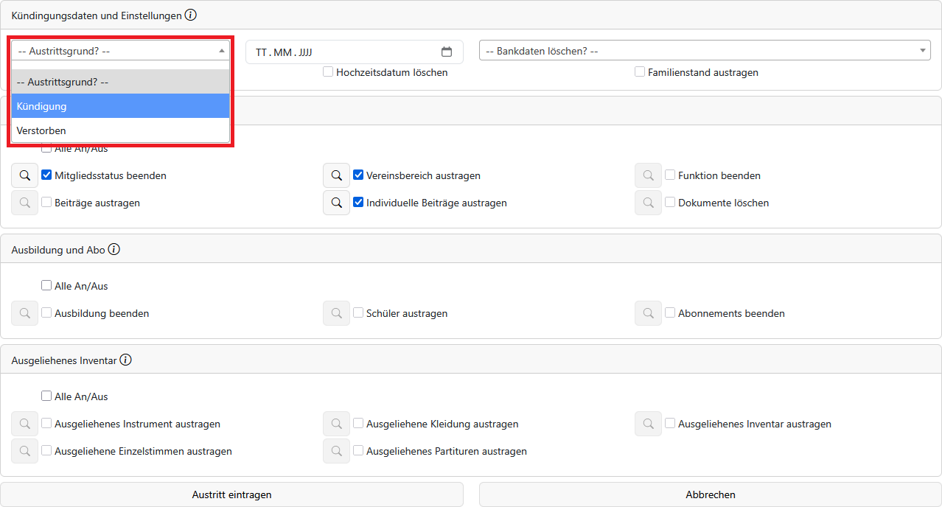The image size is (942, 507).
Task: Toggle Alle An/Aus under Ausgeliehenes Inventar
Action: (47, 396)
